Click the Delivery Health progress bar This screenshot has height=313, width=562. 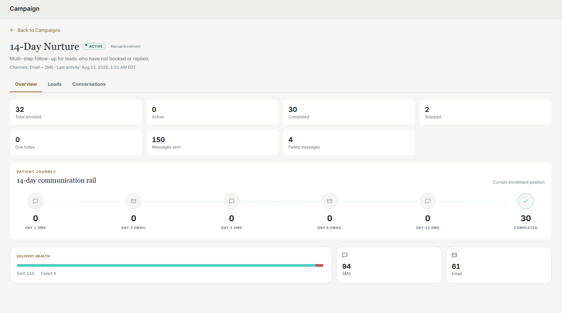point(170,265)
